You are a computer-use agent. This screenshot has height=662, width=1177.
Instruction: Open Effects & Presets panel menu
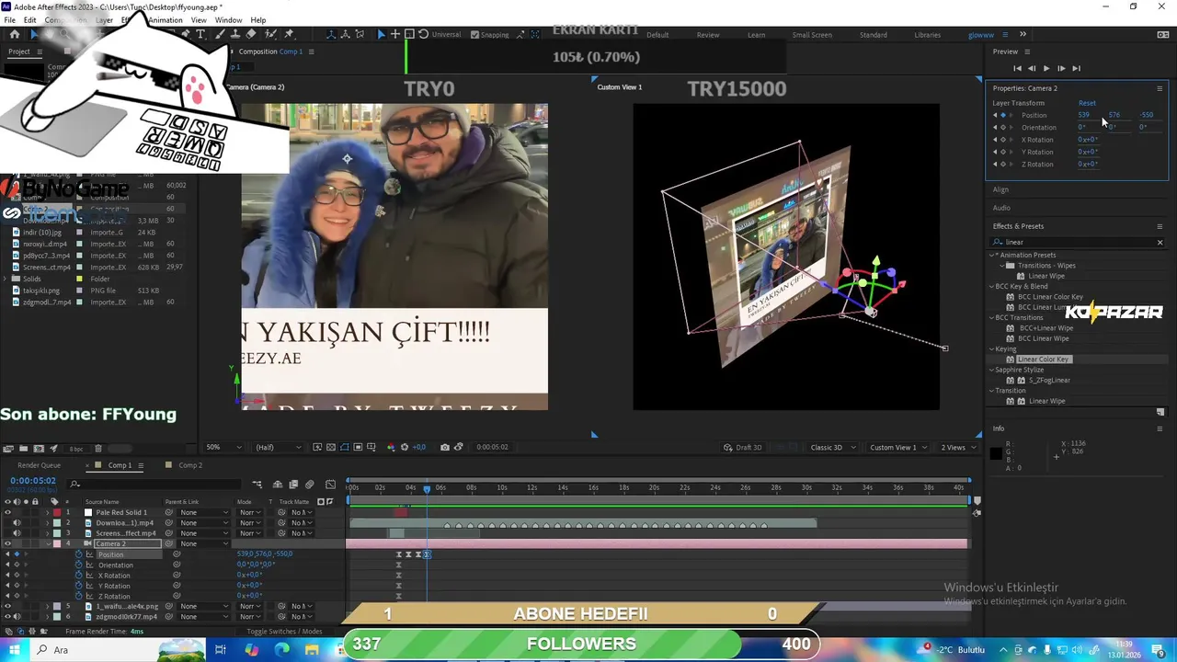tap(1160, 226)
